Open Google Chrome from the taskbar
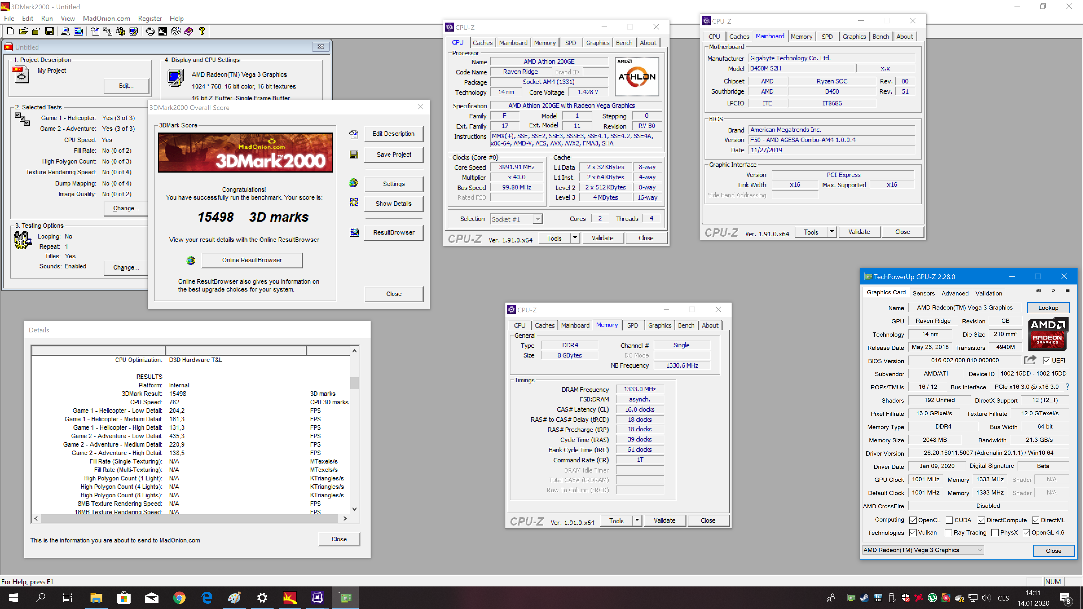This screenshot has height=609, width=1083. point(179,598)
